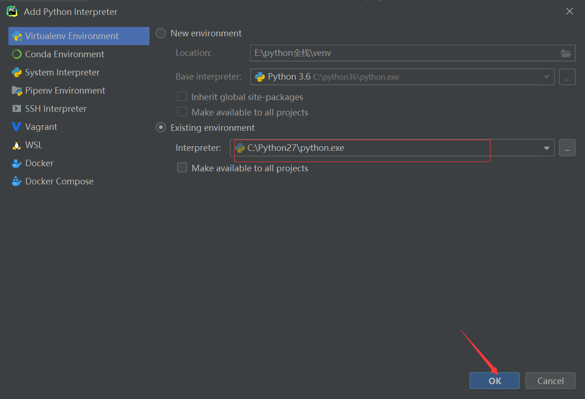Image resolution: width=585 pixels, height=399 pixels.
Task: Close the Add Python Interpreter dialog
Action: 570,12
